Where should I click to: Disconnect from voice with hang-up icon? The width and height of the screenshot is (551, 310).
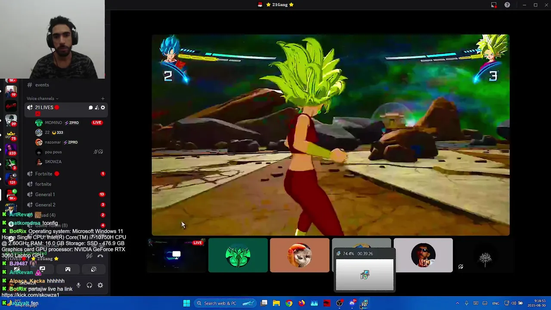(x=100, y=256)
